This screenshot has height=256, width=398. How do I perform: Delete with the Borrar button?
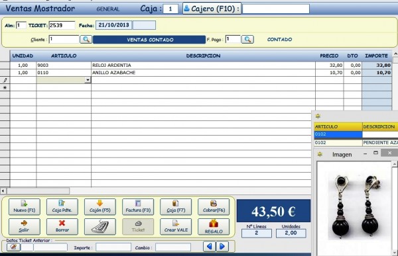pyautogui.click(x=62, y=227)
